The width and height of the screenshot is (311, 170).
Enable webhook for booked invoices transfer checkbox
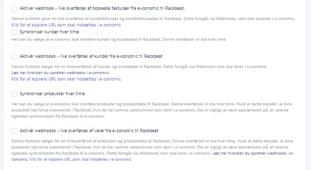(14, 8)
